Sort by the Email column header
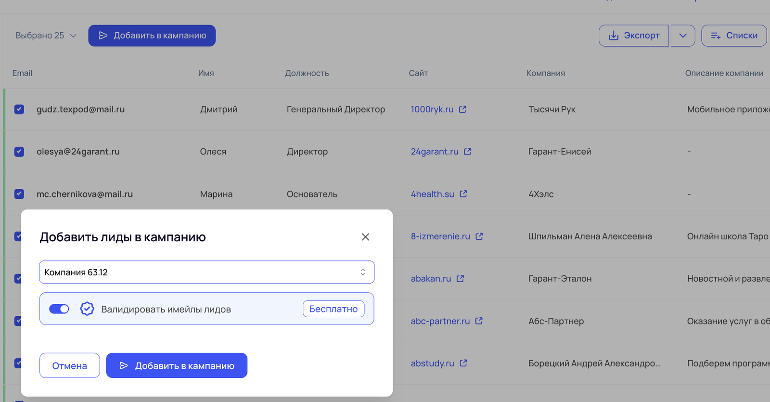770x402 pixels. point(22,73)
